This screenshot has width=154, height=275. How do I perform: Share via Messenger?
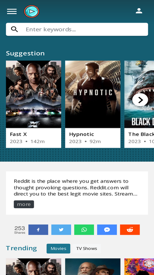click(x=107, y=230)
